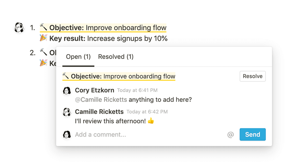Click the party popper emoji before Key result
This screenshot has width=292, height=166.
43,38
